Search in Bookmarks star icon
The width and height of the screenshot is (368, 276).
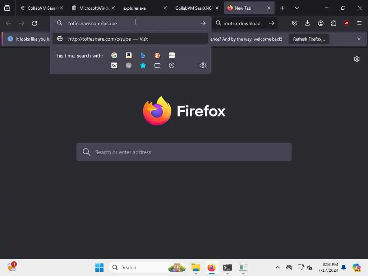(x=143, y=65)
